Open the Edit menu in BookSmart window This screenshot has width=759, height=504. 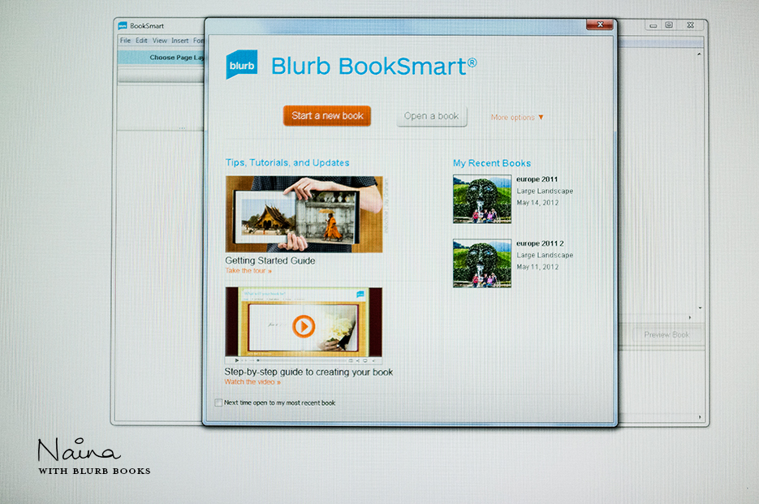click(141, 41)
